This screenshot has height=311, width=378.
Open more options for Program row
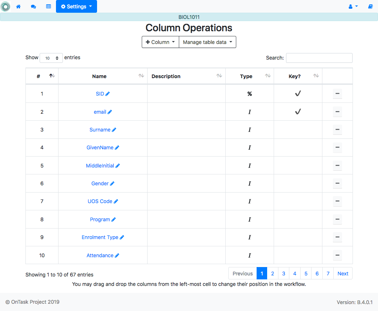[337, 219]
